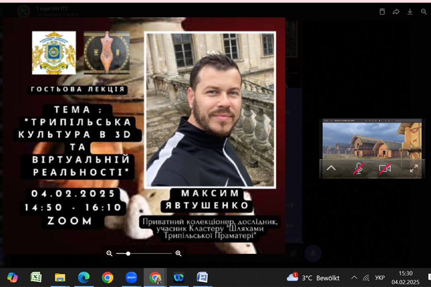This screenshot has width=431, height=287.
Task: Open the clock and calendar showing 15:30
Action: (405, 277)
